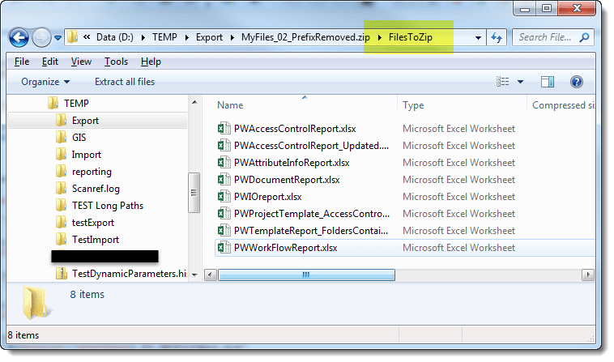
Task: Select TEMP breadcrumb in address bar
Action: click(x=164, y=37)
